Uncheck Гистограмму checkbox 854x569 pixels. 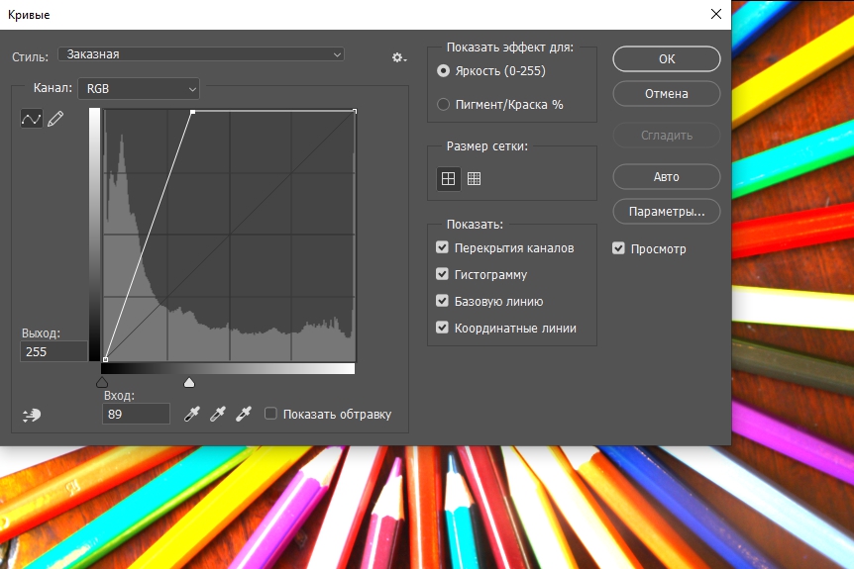tap(442, 274)
